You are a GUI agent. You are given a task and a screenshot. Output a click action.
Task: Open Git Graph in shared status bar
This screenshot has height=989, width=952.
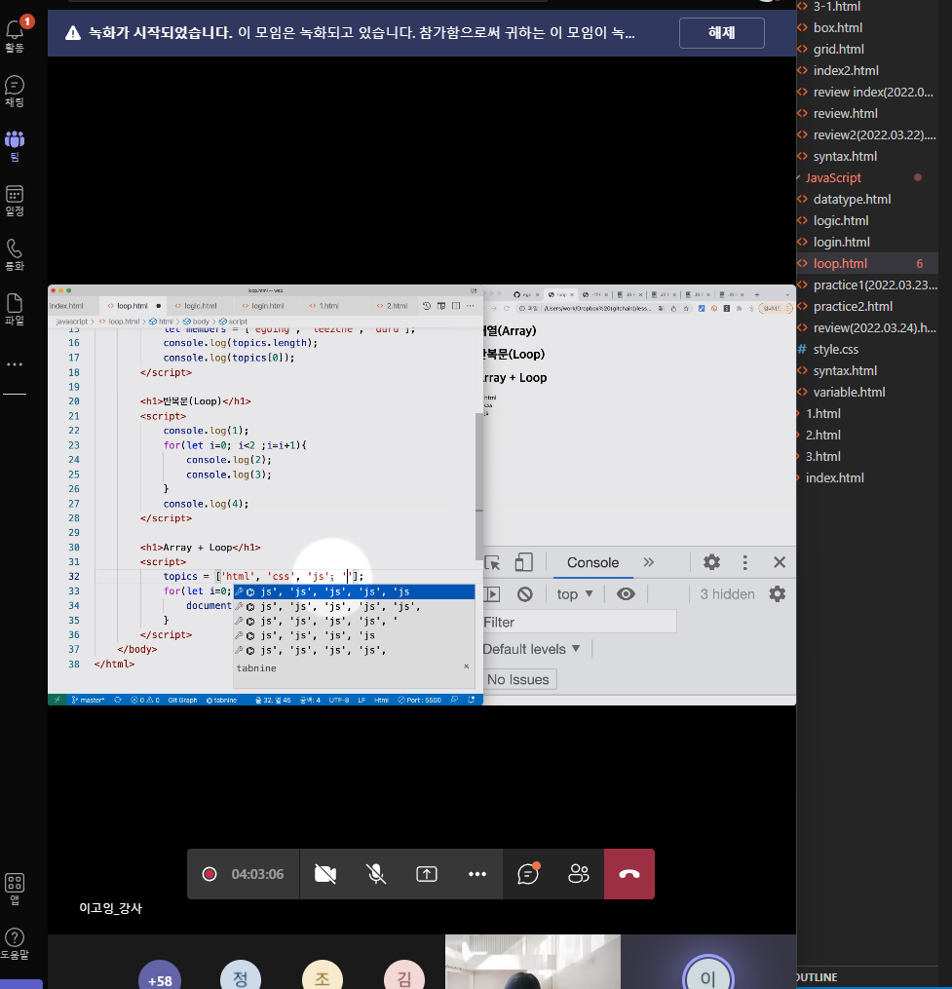click(x=182, y=701)
